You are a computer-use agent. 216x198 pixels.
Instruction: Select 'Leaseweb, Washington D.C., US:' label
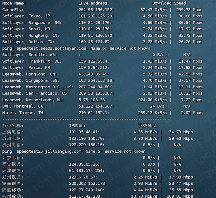click(x=38, y=87)
